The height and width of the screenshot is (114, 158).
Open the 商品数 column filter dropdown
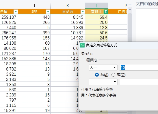tap(83, 12)
